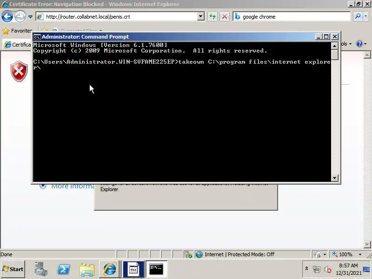Click the address bar URL field
The width and height of the screenshot is (372, 279).
pos(117,17)
